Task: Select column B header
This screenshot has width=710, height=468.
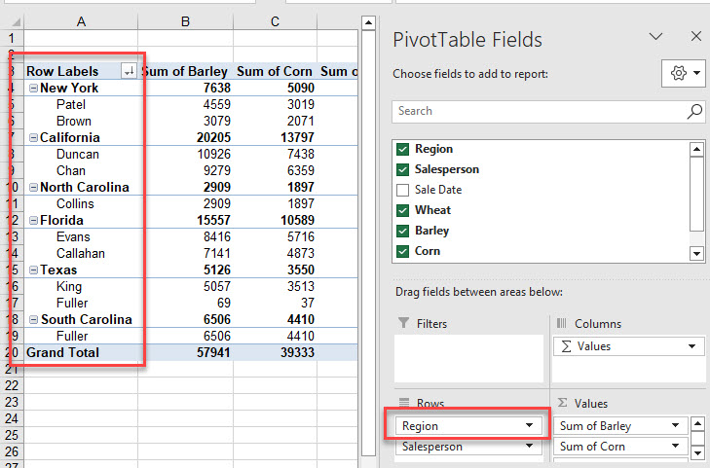Action: click(x=184, y=21)
